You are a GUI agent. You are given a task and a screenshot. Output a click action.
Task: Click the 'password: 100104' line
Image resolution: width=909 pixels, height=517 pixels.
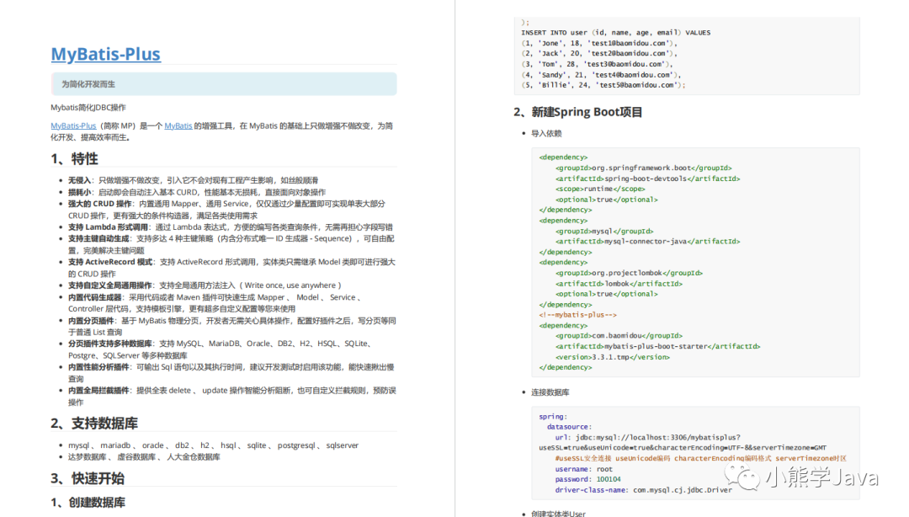tap(587, 479)
